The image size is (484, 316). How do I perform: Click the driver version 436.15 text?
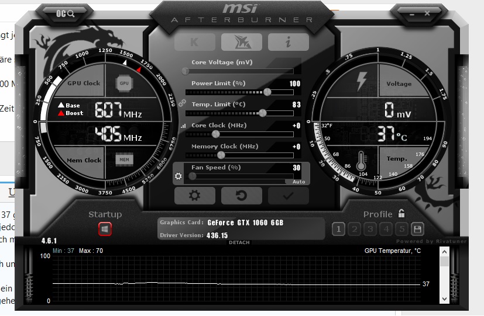click(x=217, y=235)
